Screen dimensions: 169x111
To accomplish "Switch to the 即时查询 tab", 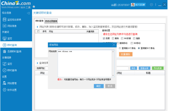I will coord(39,21).
